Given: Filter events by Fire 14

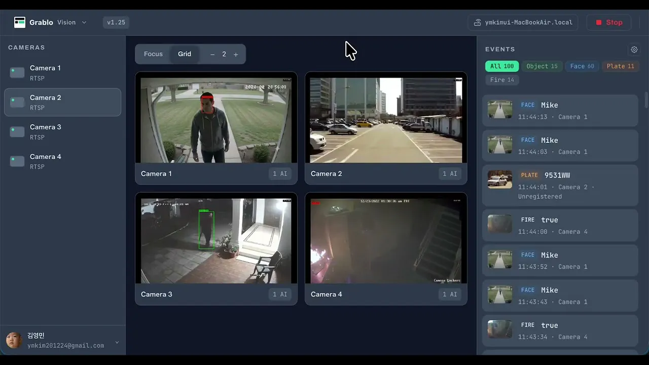Looking at the screenshot, I should click(502, 80).
